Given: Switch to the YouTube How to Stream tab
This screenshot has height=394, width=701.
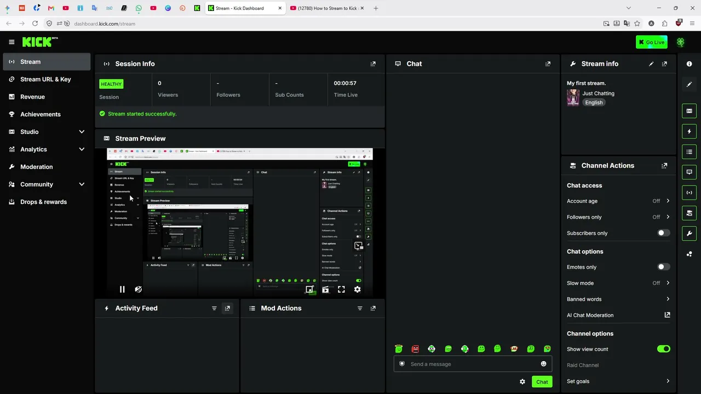Looking at the screenshot, I should pyautogui.click(x=327, y=8).
